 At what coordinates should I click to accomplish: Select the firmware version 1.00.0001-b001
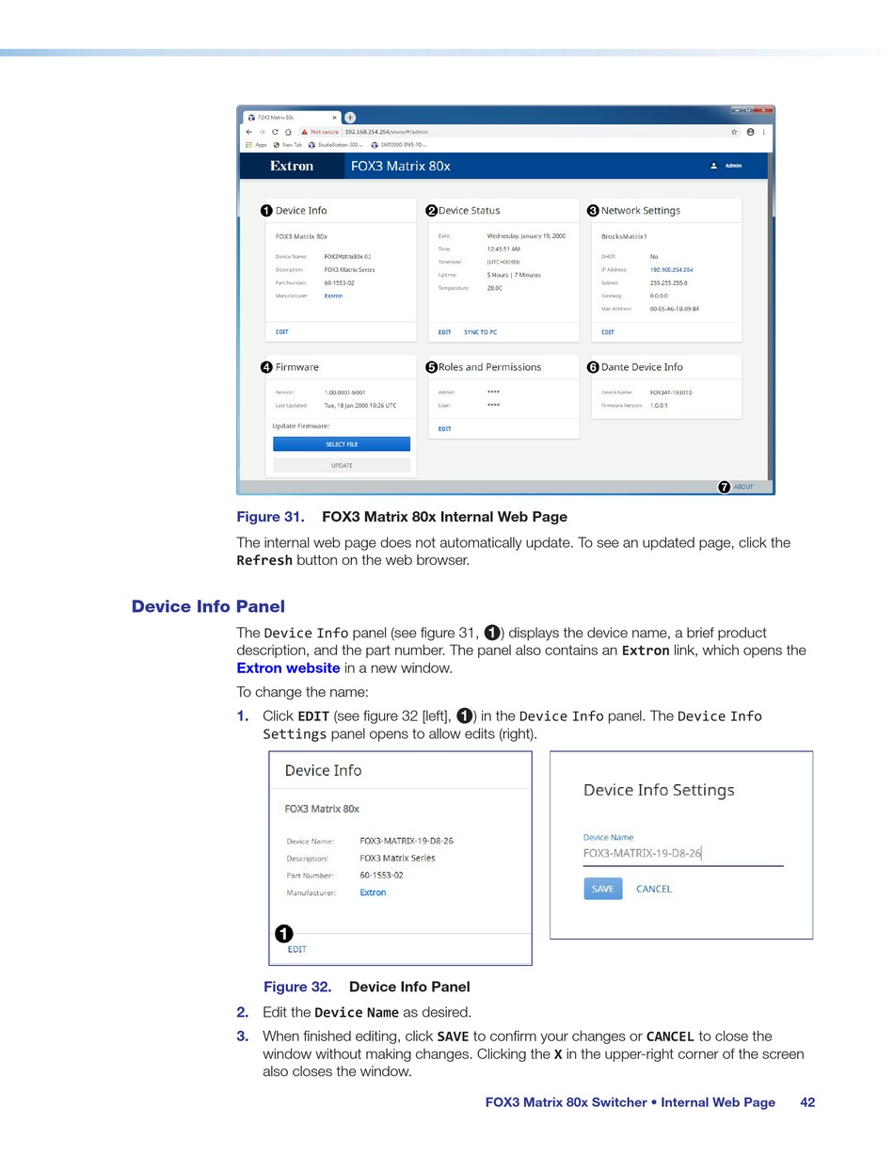[x=344, y=393]
